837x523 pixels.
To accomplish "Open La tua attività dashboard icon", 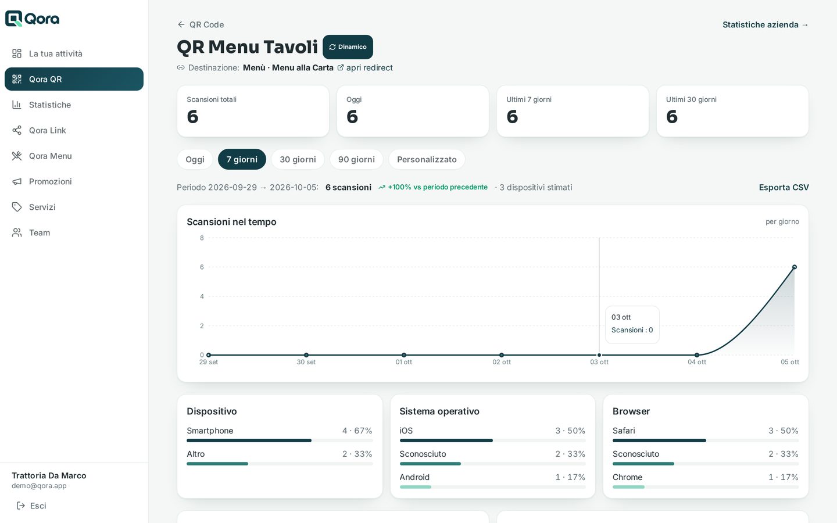I will click(17, 53).
